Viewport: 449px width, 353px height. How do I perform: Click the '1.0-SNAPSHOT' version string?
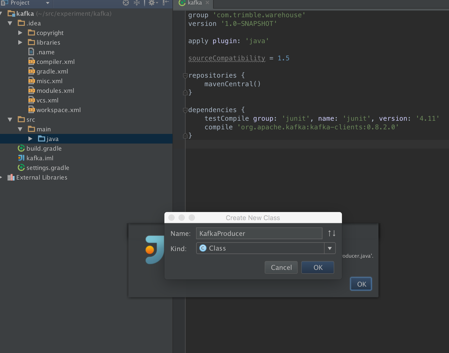tap(249, 24)
